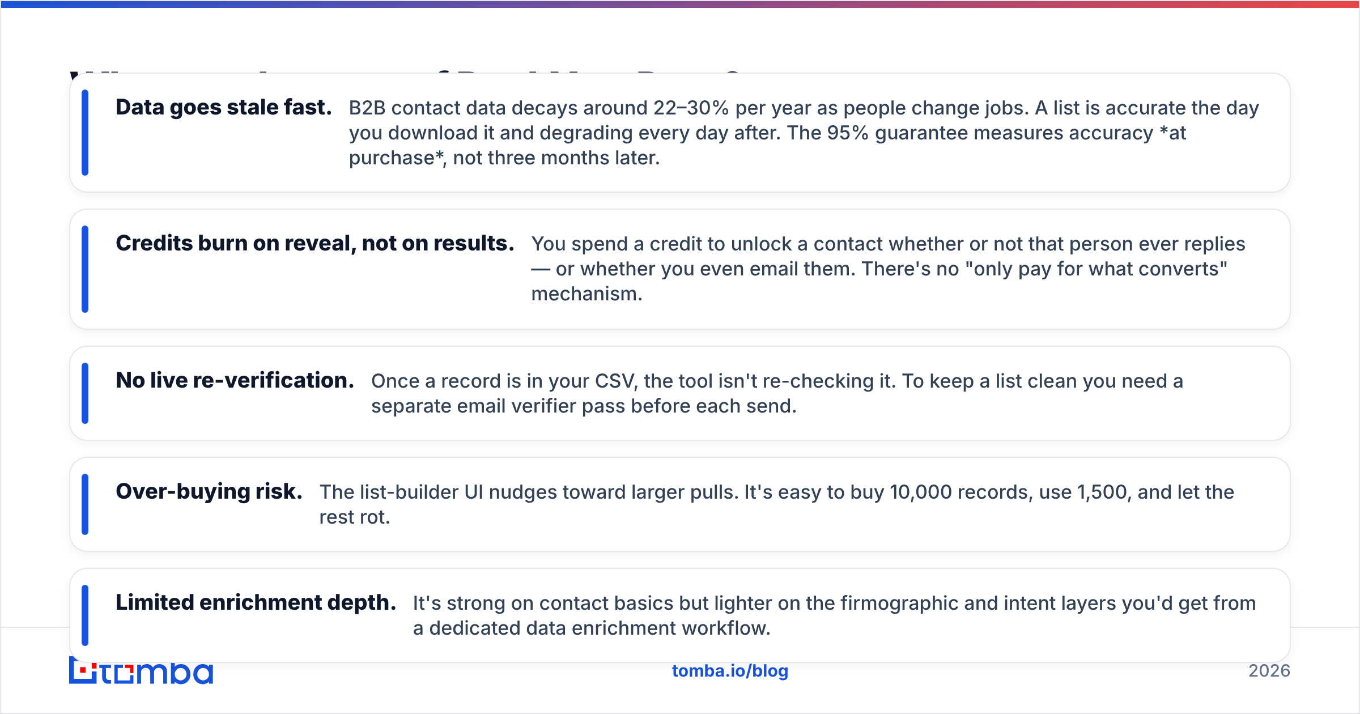Viewport: 1360px width, 714px height.
Task: Click the list-builder UI nudges description
Action: (x=776, y=504)
